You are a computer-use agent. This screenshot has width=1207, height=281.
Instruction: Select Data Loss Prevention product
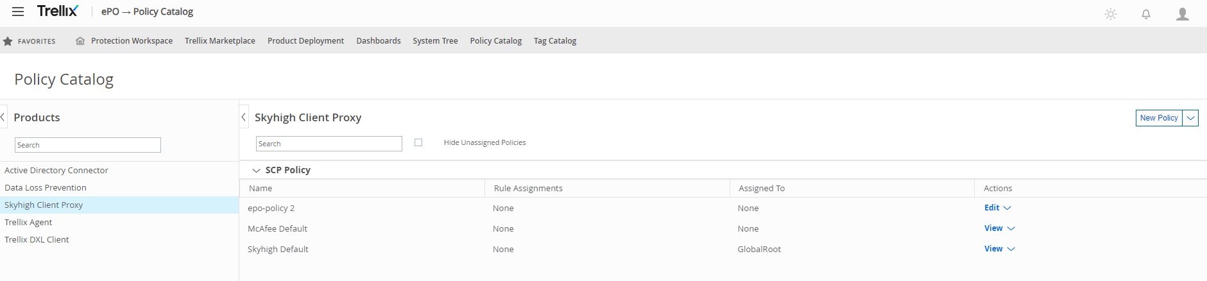click(46, 188)
